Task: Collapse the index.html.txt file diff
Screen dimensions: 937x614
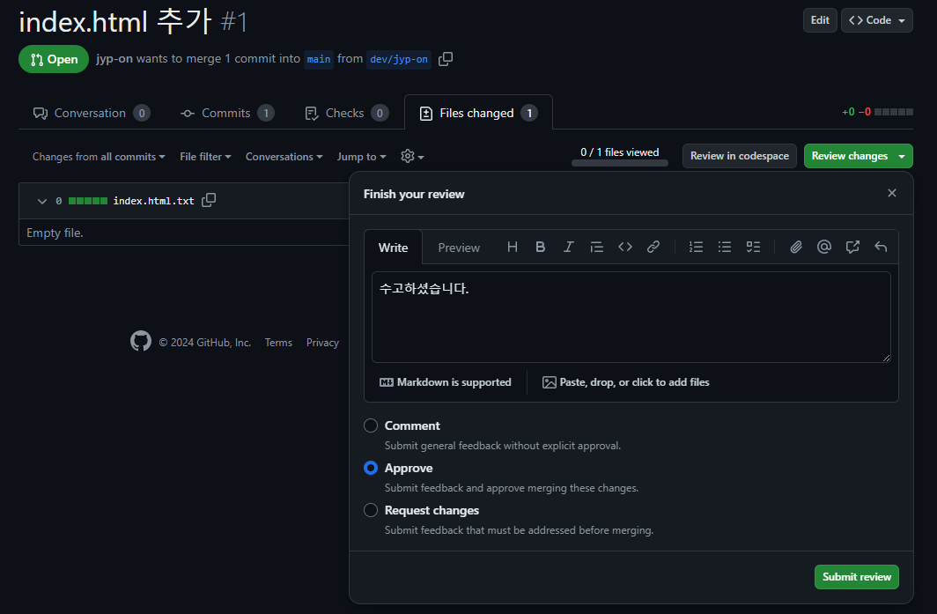Action: pos(42,201)
